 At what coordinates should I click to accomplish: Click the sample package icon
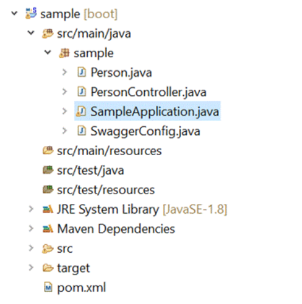point(65,53)
